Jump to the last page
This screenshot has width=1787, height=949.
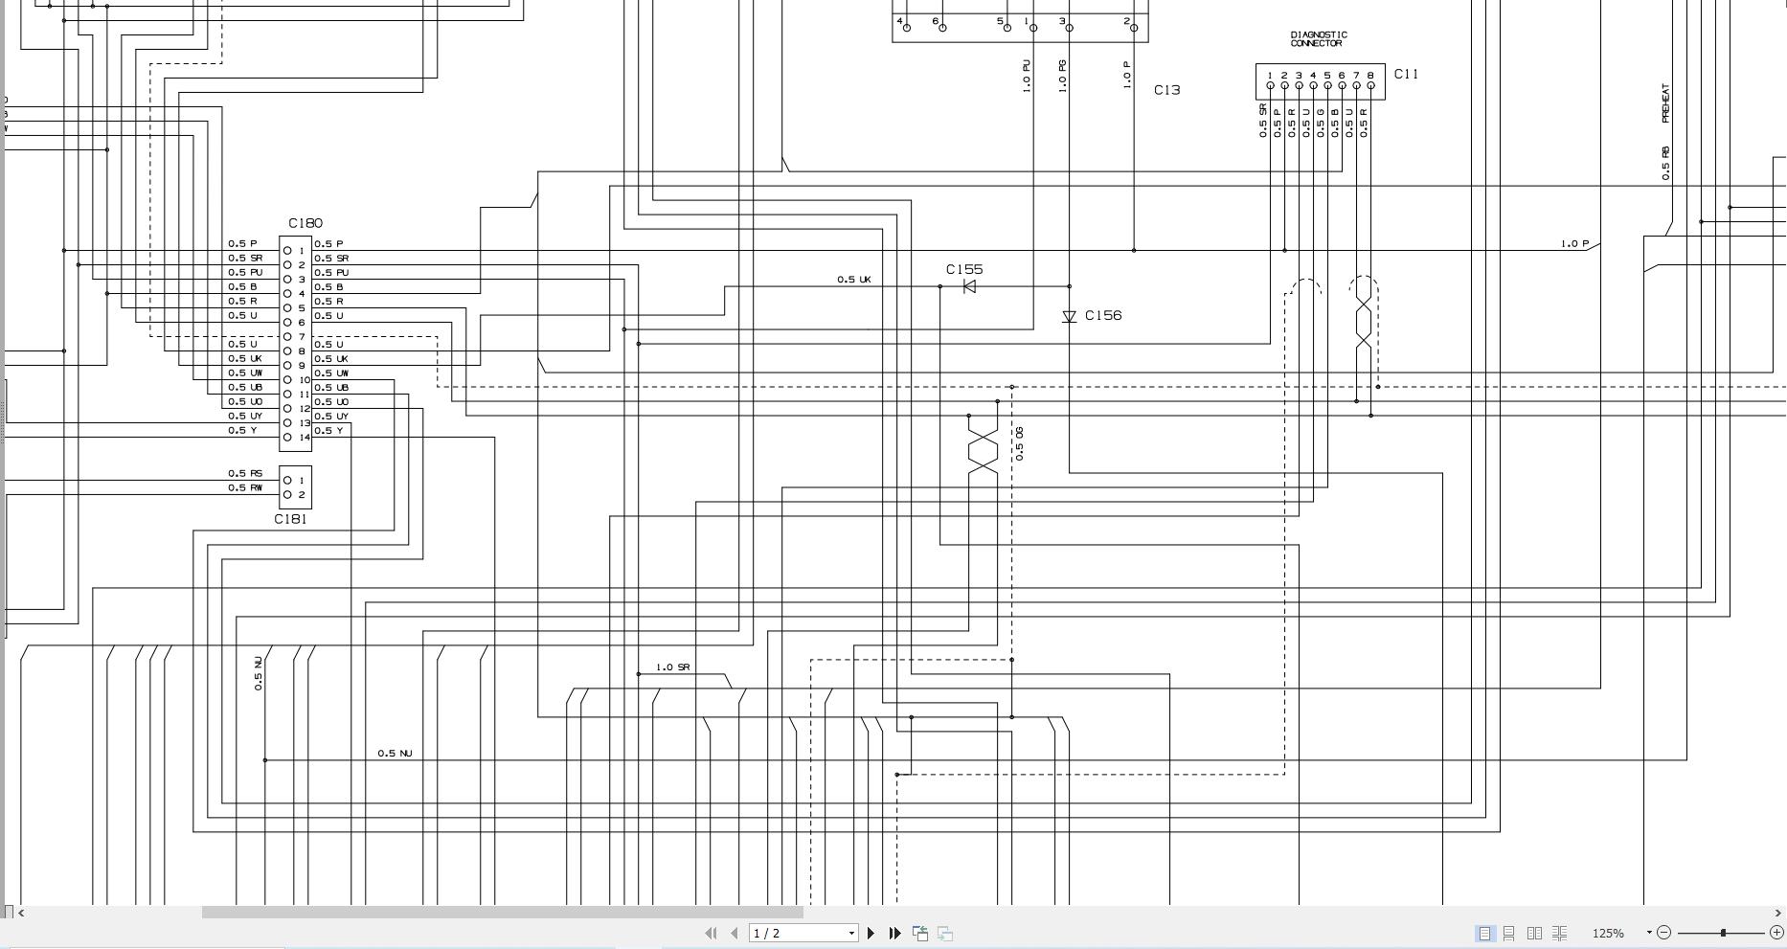[893, 933]
